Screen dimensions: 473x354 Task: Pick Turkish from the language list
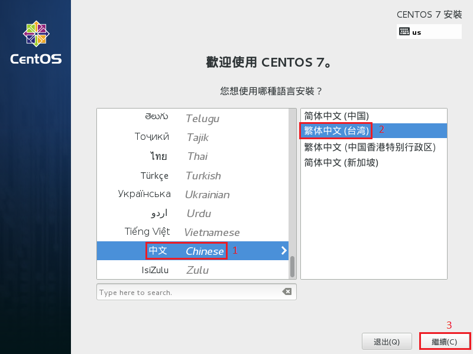point(193,175)
